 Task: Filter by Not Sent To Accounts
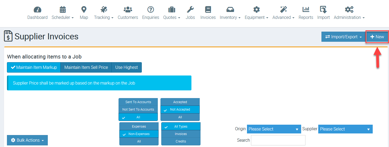[138, 110]
